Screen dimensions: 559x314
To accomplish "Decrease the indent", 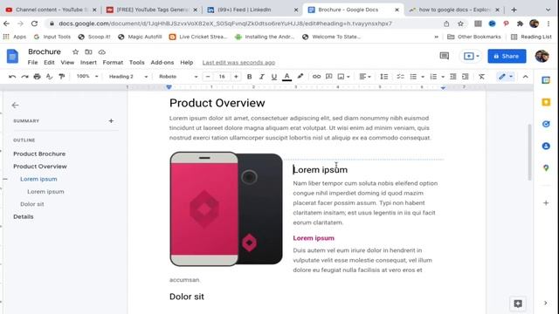I will pos(452,77).
